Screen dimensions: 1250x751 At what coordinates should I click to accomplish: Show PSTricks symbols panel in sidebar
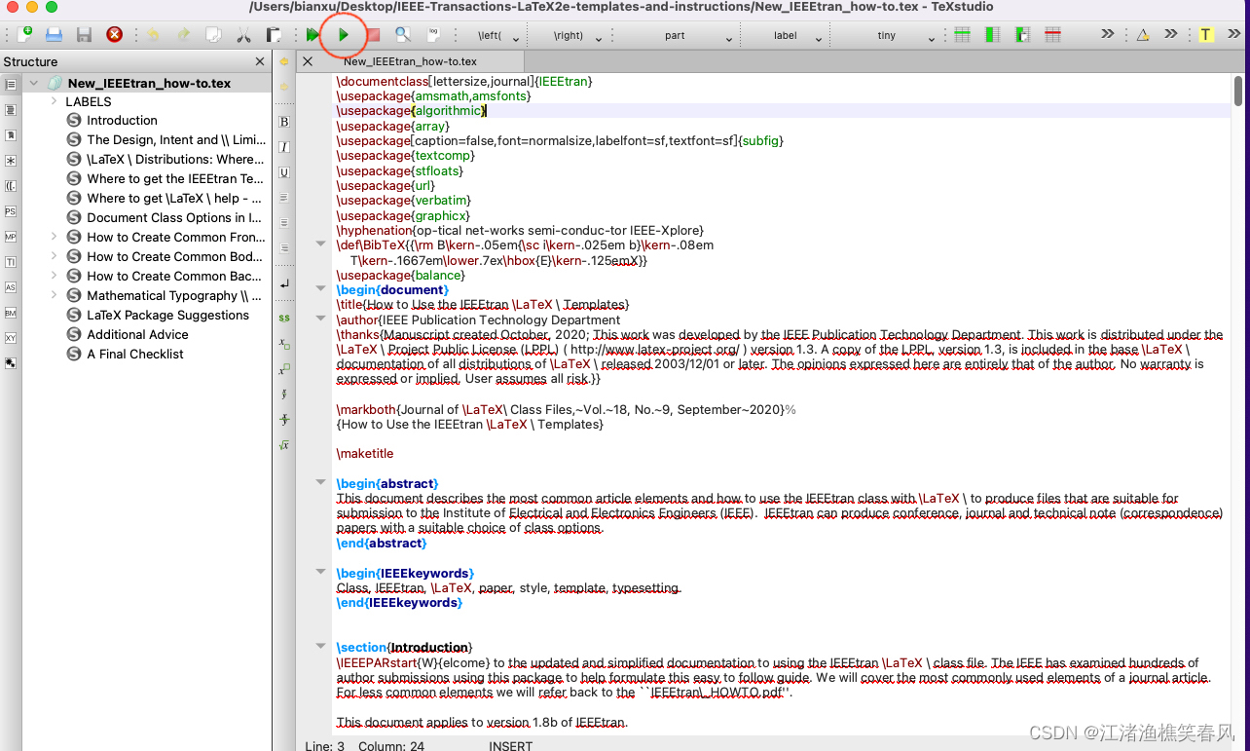pos(11,211)
